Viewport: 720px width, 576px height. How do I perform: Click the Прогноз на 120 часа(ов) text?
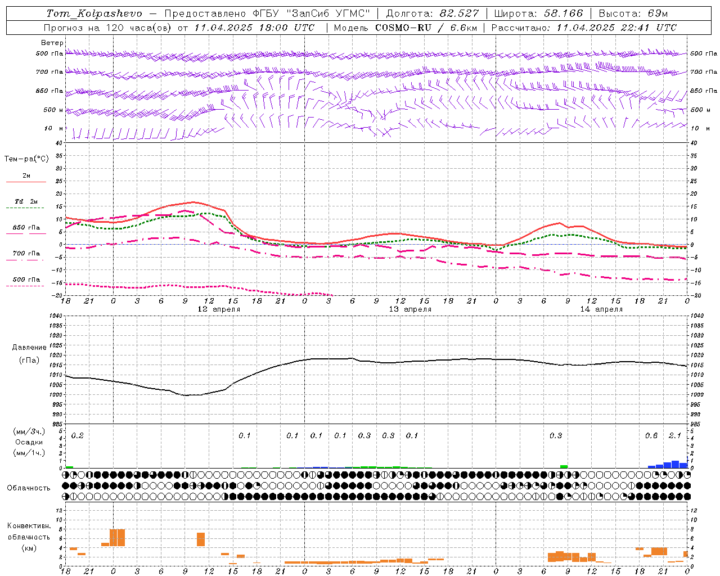click(108, 28)
